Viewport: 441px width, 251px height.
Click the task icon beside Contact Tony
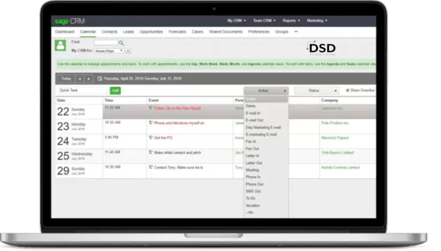pyautogui.click(x=150, y=167)
